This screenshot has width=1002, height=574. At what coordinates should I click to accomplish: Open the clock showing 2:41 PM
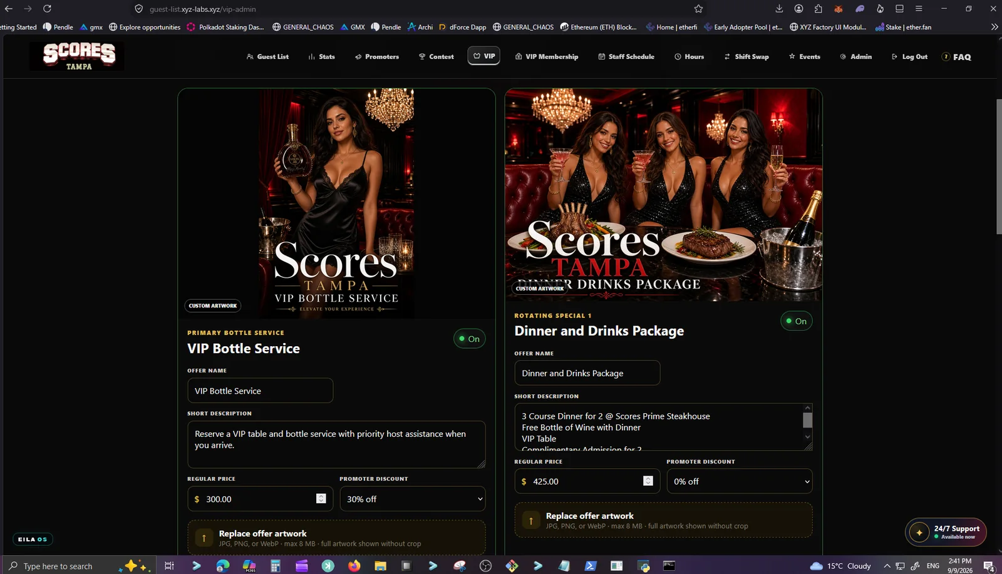point(960,566)
